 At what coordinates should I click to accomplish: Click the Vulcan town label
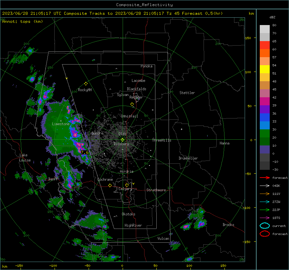[163, 239]
